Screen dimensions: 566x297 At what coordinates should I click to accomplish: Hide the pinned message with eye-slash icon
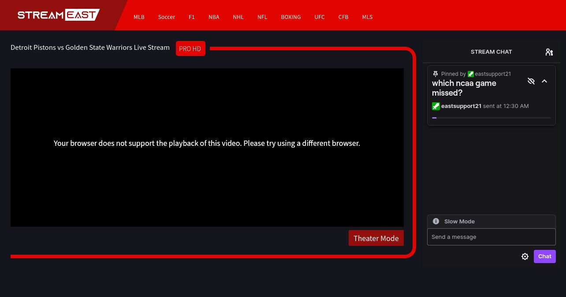531,81
